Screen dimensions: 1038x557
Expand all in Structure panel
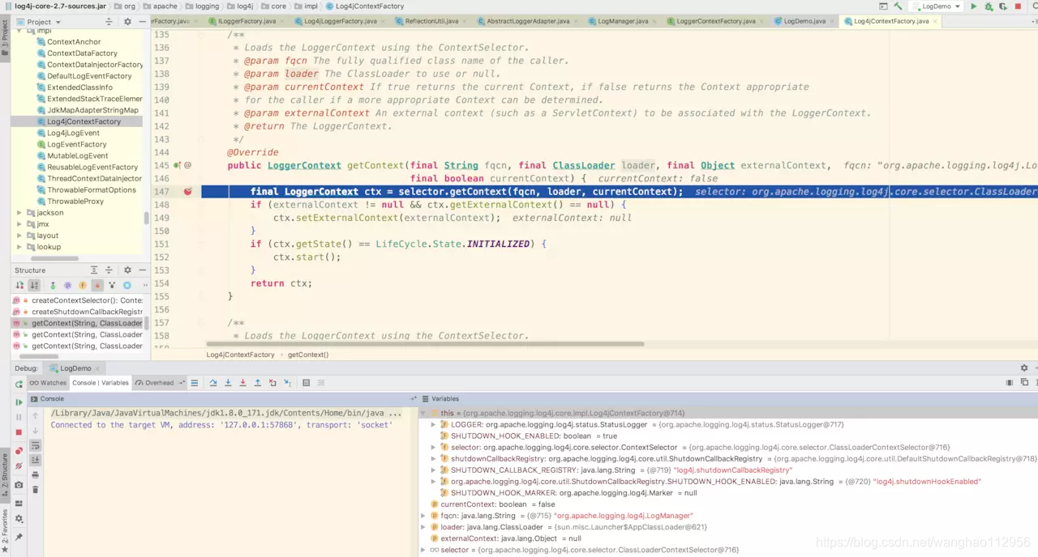[94, 270]
